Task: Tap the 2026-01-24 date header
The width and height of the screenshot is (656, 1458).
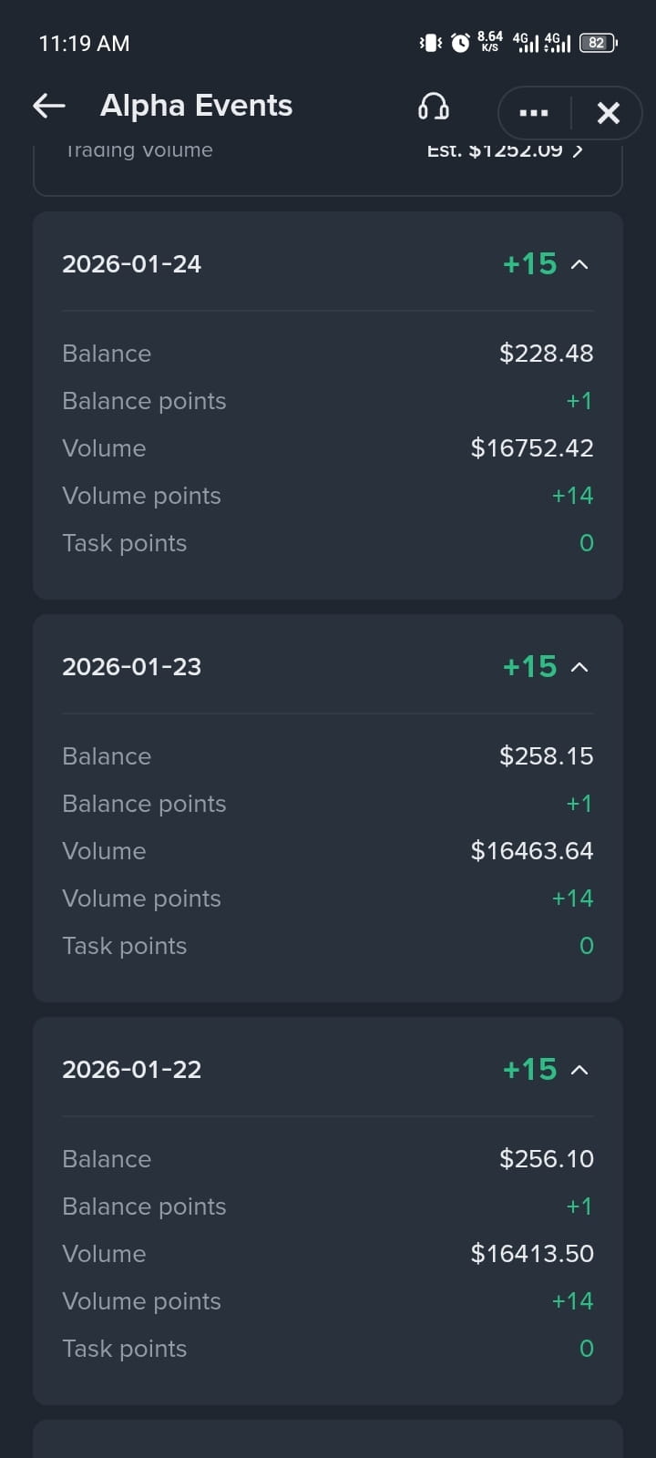Action: (131, 264)
